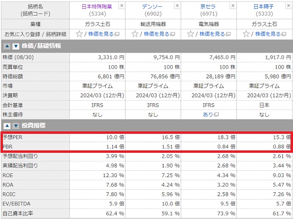The image size is (293, 219).
Task: Move 株価/基礎情報 section down with arrow
Action: pos(16,46)
